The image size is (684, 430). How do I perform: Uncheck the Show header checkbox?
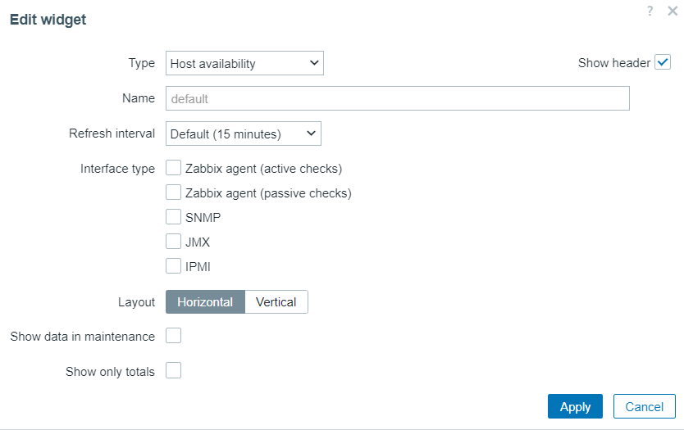tap(663, 62)
